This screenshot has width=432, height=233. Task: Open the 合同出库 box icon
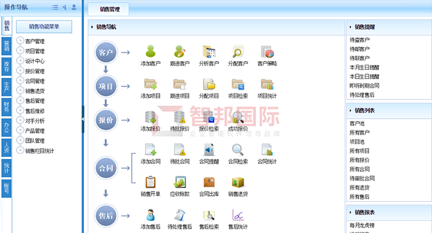coord(209,182)
